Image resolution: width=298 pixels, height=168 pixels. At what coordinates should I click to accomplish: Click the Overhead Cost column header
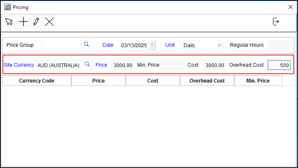pos(207,81)
